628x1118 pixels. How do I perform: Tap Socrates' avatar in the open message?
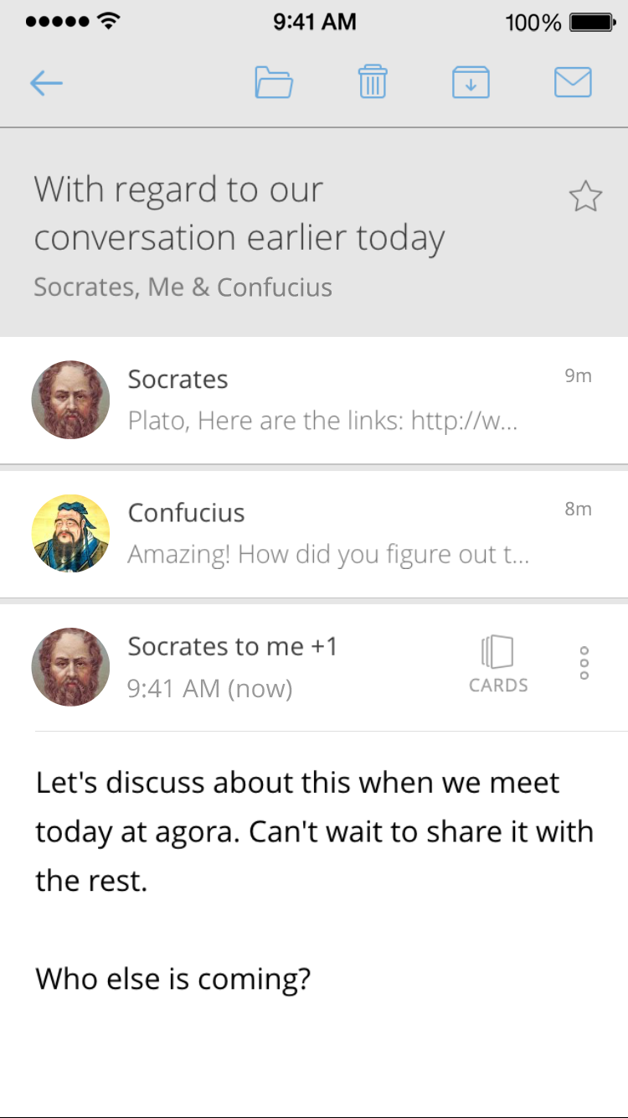click(70, 667)
